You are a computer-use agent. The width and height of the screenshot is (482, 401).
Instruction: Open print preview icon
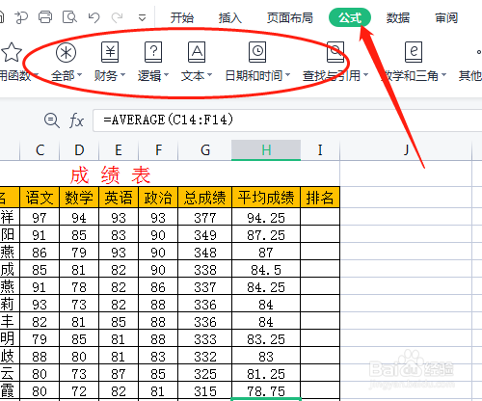click(69, 17)
